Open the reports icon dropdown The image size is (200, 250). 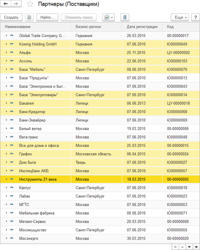108,17
